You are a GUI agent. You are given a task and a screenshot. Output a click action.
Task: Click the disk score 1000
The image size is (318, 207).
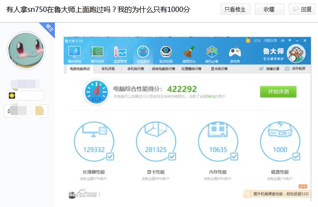coord(280,149)
